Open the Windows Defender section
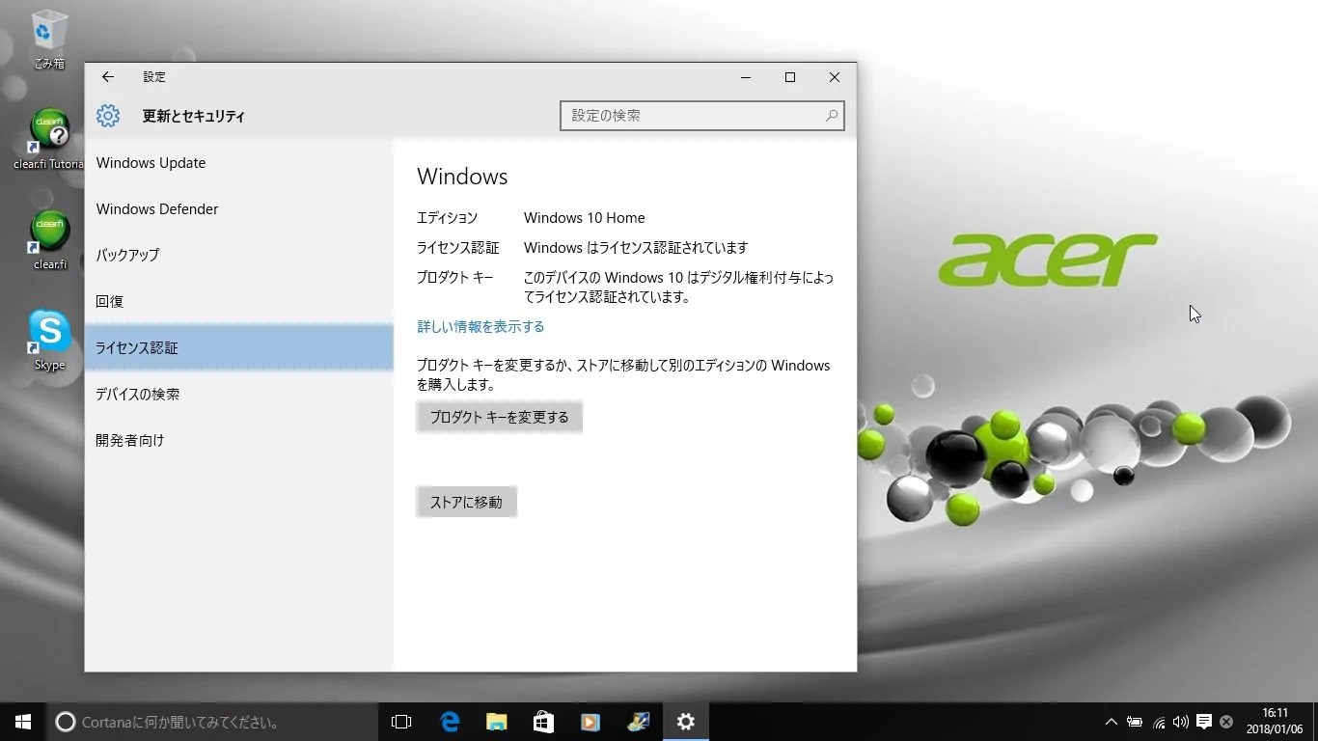 coord(238,209)
